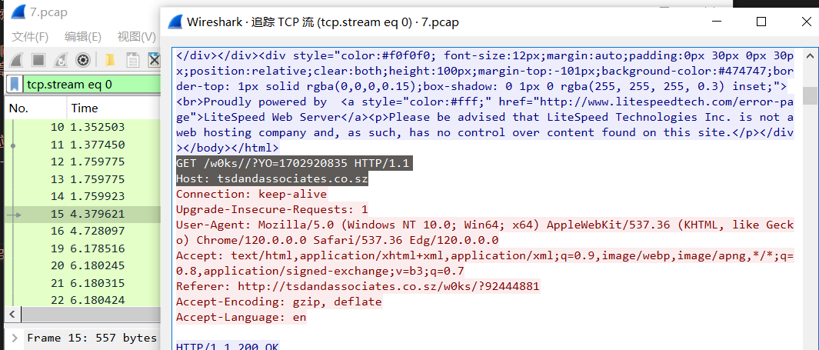The height and width of the screenshot is (350, 819).
Task: Click the stop capture square icon
Action: [38, 59]
